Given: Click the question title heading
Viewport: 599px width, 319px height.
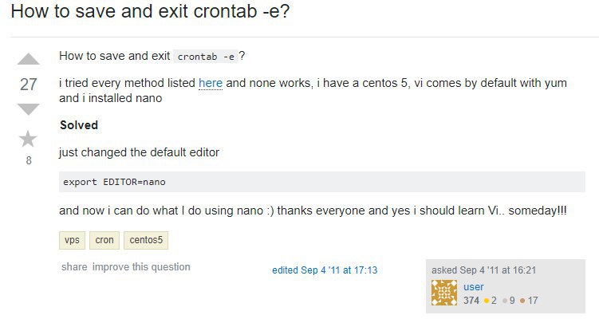Looking at the screenshot, I should pyautogui.click(x=151, y=14).
